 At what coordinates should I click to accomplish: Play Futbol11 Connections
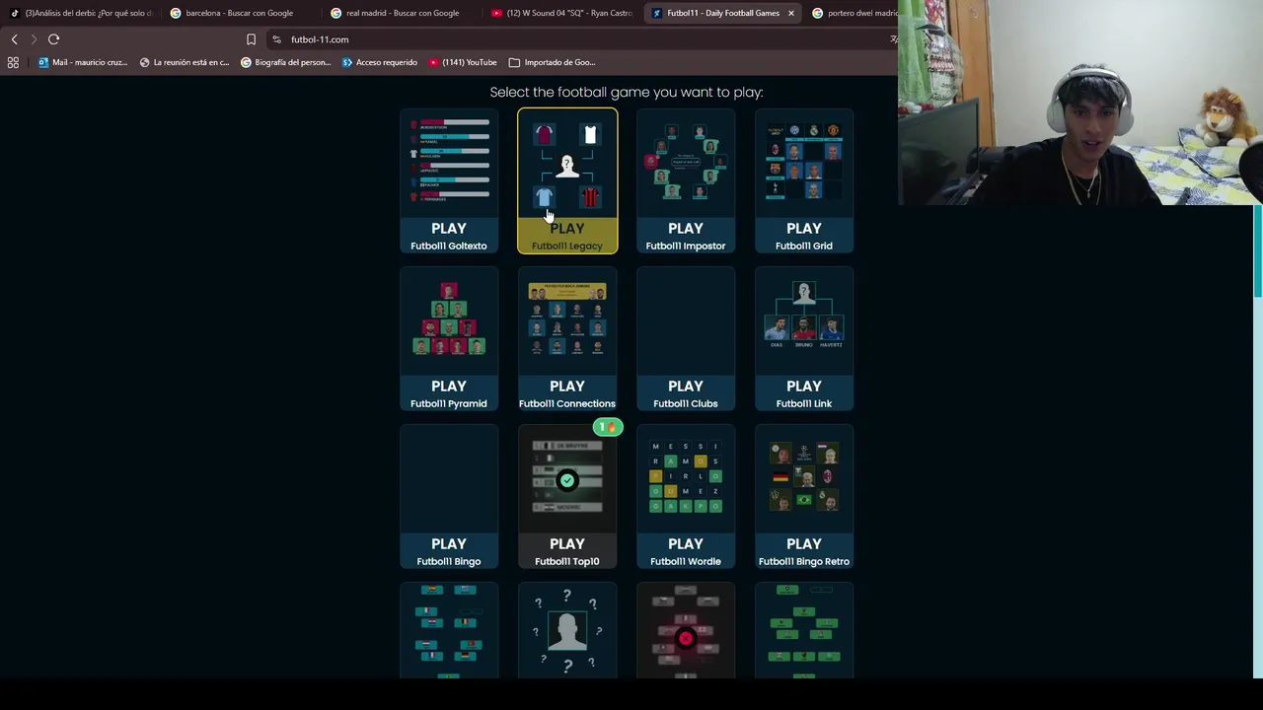567,339
